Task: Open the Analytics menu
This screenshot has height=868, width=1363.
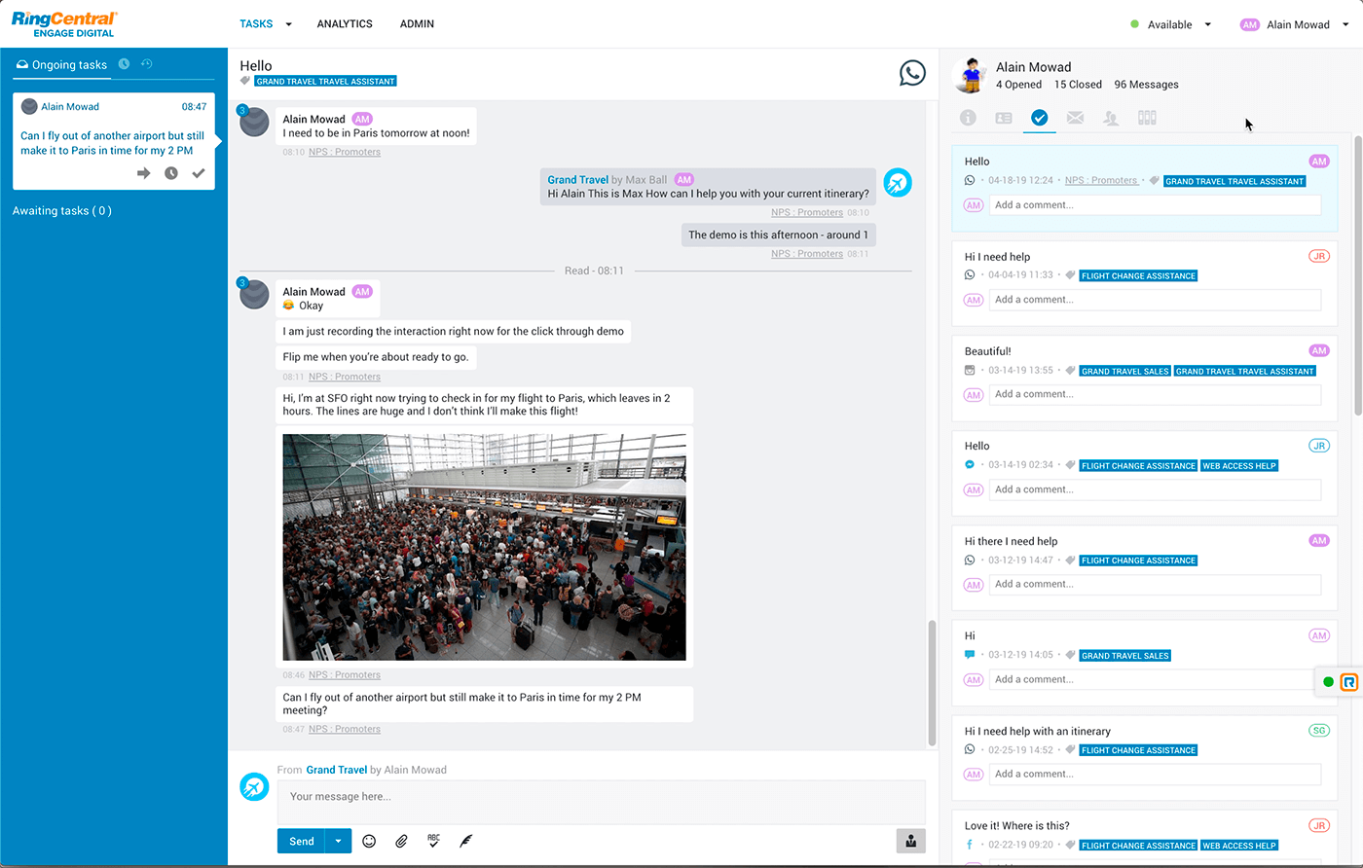Action: (345, 23)
